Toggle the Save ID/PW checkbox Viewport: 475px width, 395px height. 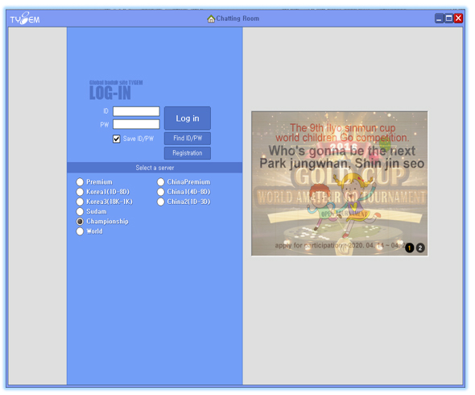click(117, 139)
